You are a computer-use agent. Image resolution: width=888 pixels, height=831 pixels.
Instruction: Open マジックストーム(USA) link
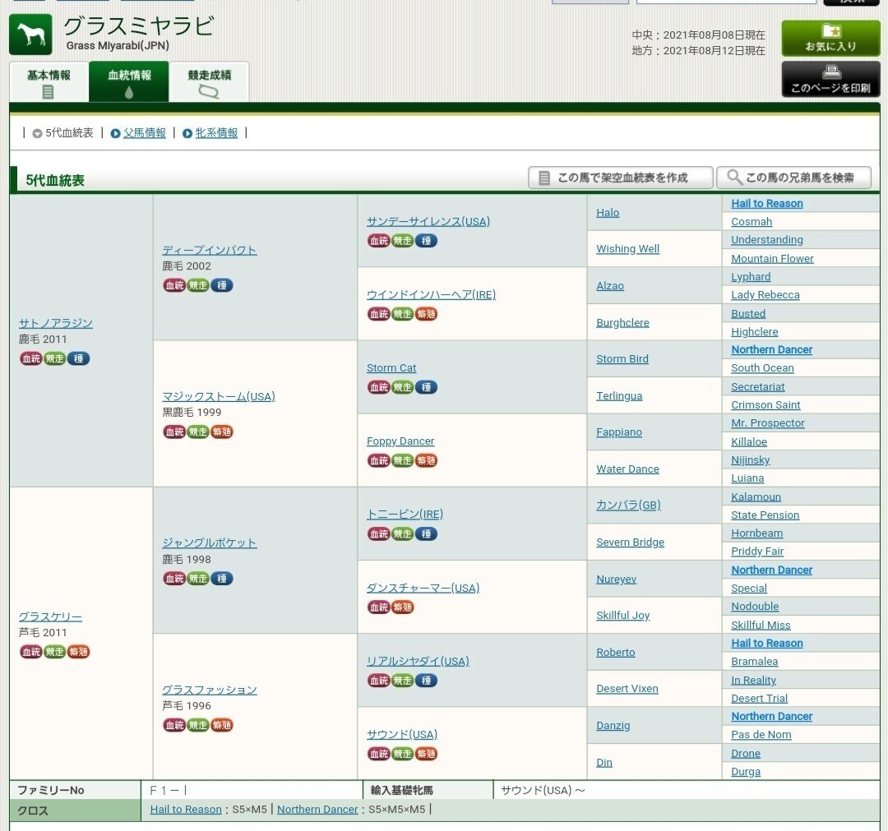click(219, 396)
